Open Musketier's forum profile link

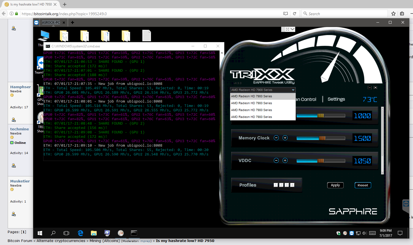click(x=20, y=181)
